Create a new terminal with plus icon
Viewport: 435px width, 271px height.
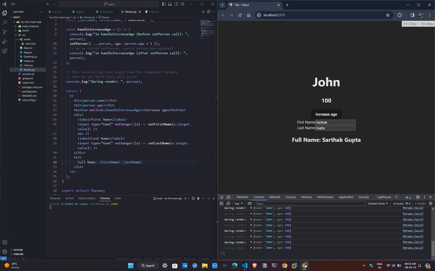click(185, 198)
